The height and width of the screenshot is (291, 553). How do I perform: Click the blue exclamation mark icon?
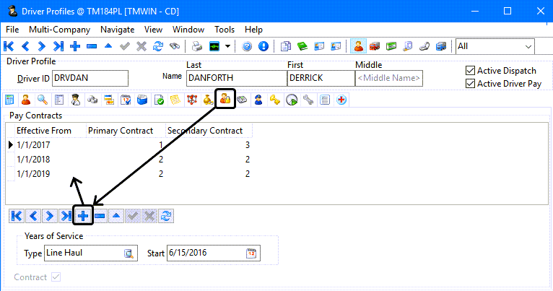tap(264, 46)
